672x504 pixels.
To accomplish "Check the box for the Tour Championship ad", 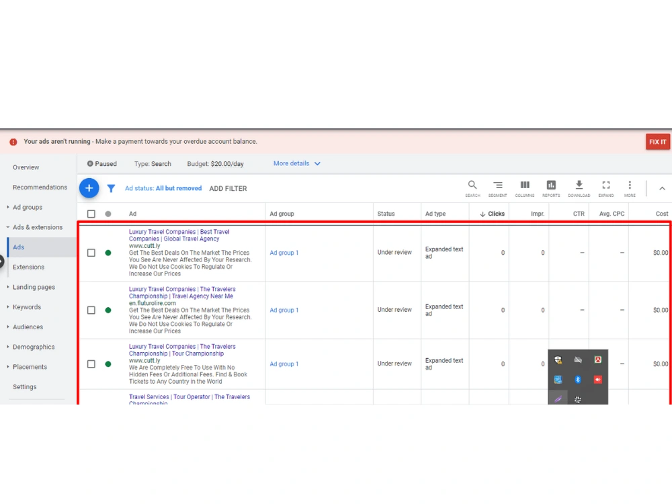I will tap(91, 364).
